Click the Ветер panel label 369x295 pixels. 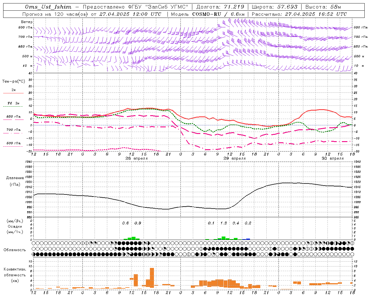(27, 22)
